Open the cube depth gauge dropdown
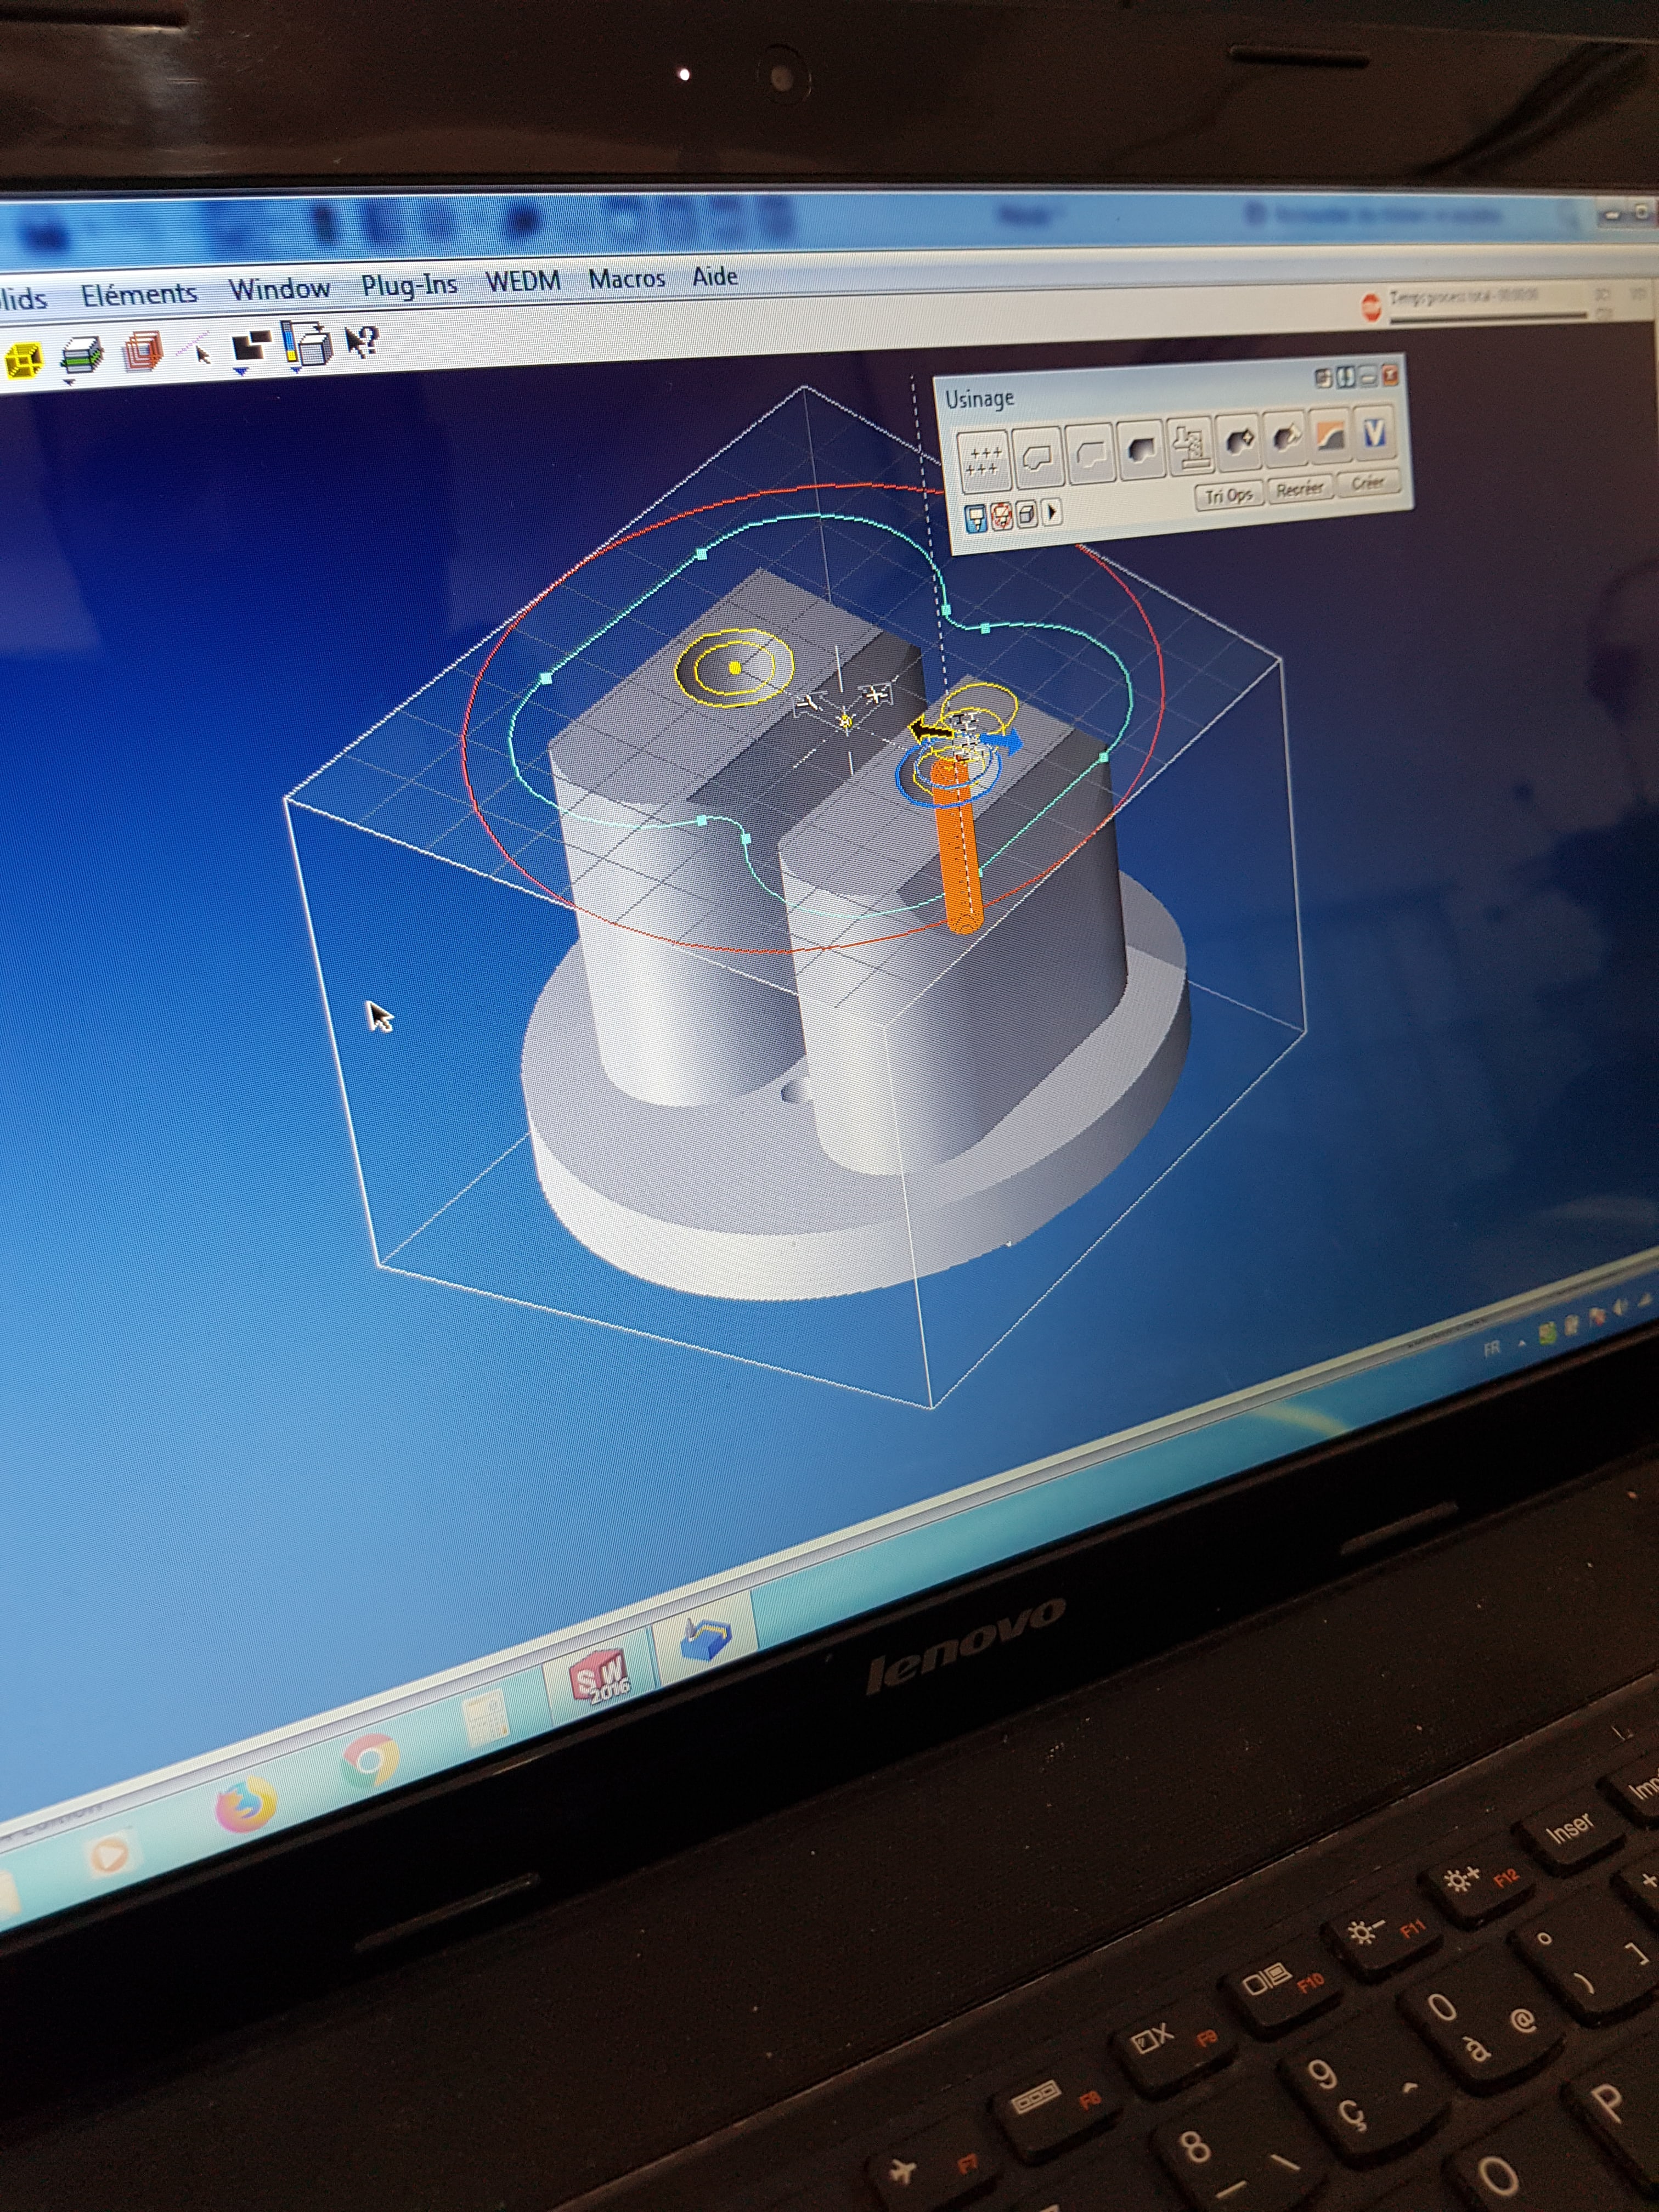Screen dimensions: 1659x2212 (296, 369)
